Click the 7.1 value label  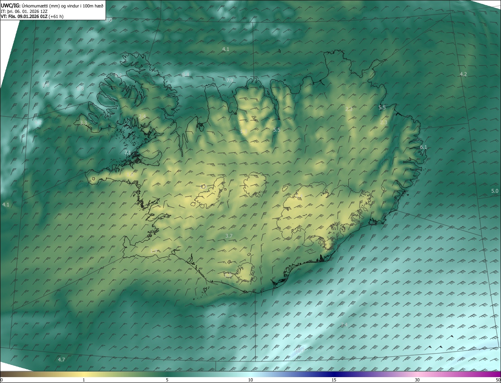[x=128, y=153]
